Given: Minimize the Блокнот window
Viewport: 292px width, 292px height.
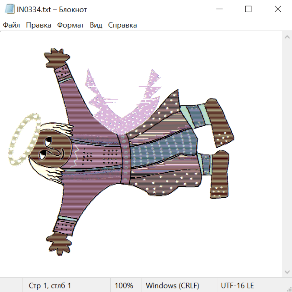Looking at the screenshot, I should click(219, 9).
